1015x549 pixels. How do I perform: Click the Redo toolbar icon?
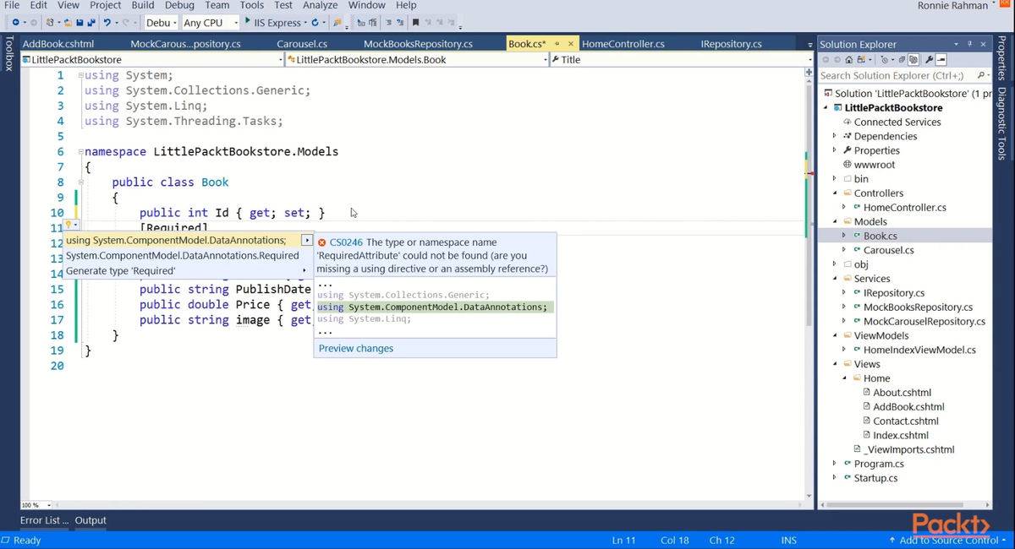tap(126, 23)
